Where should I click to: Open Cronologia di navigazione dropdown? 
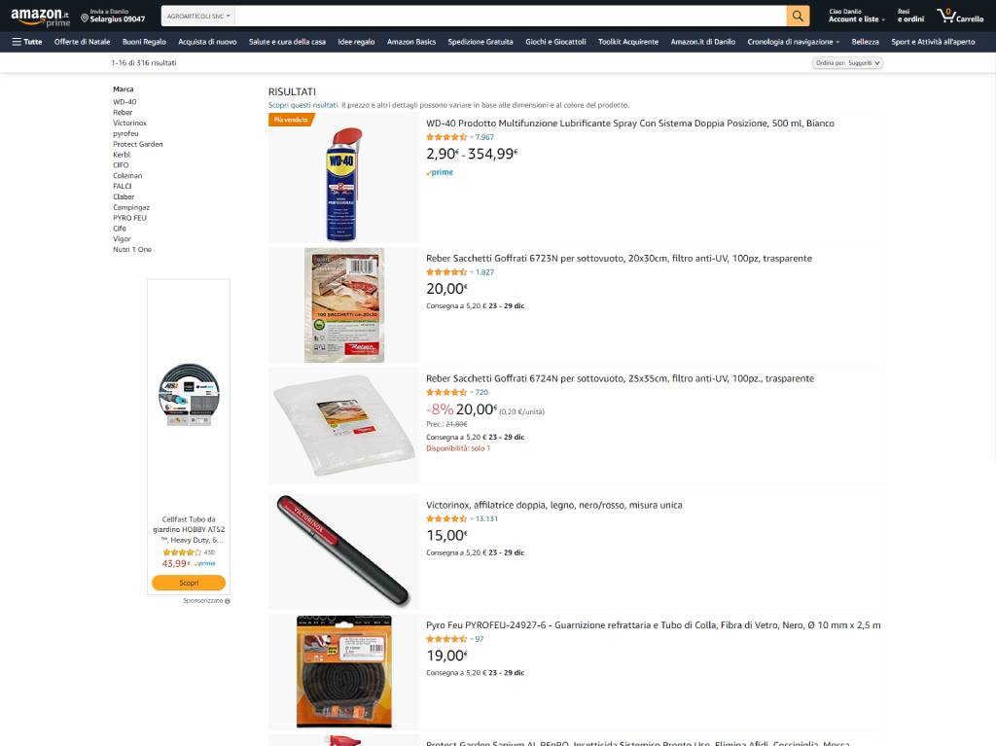tap(794, 42)
